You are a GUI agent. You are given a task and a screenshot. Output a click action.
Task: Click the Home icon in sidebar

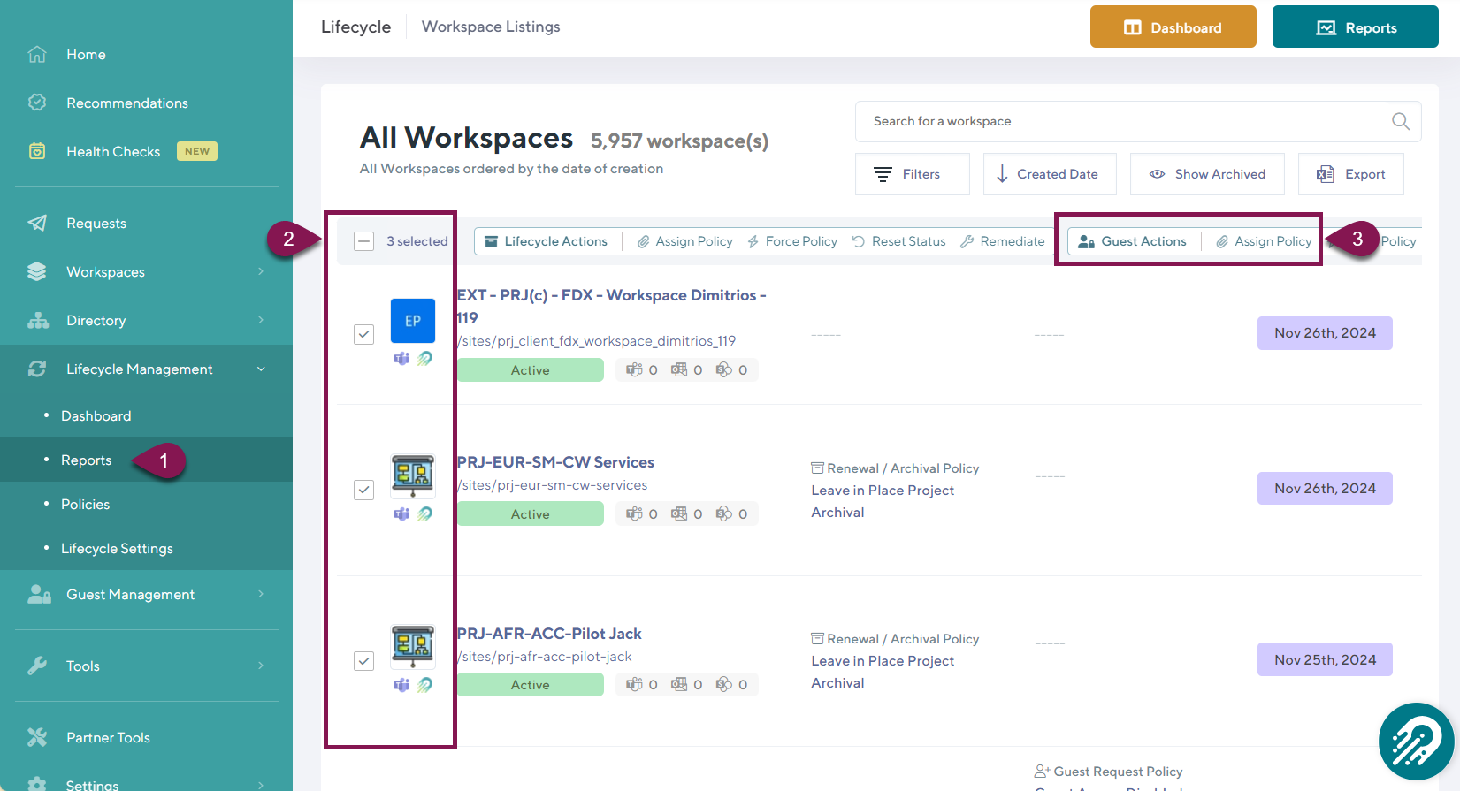coord(37,55)
